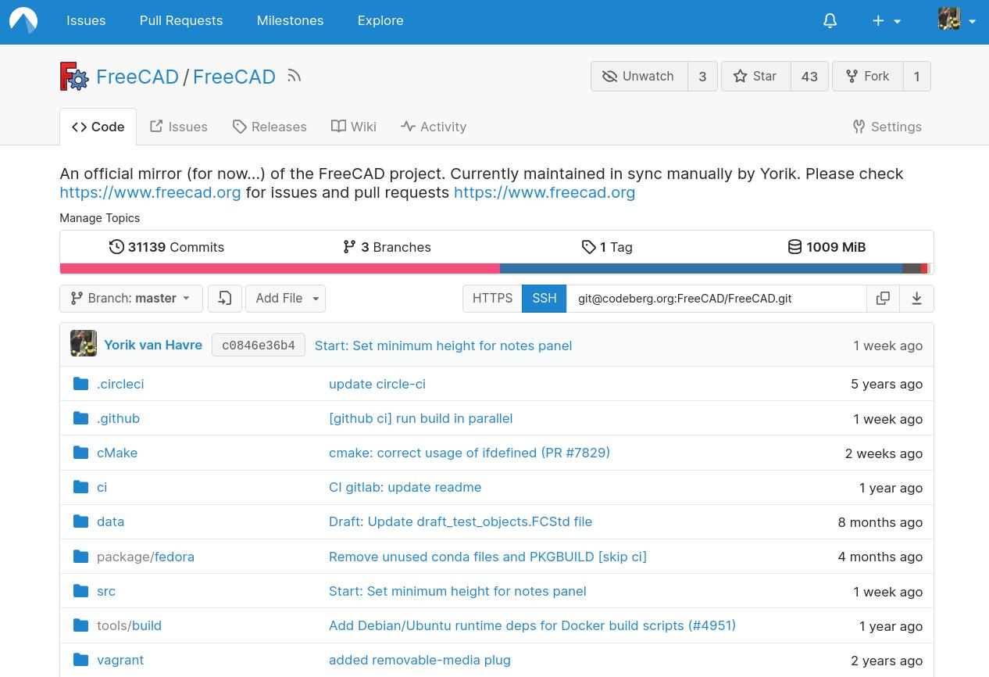The image size is (989, 677).
Task: Open the 'CI gitlab: update readme' commit
Action: coord(405,487)
